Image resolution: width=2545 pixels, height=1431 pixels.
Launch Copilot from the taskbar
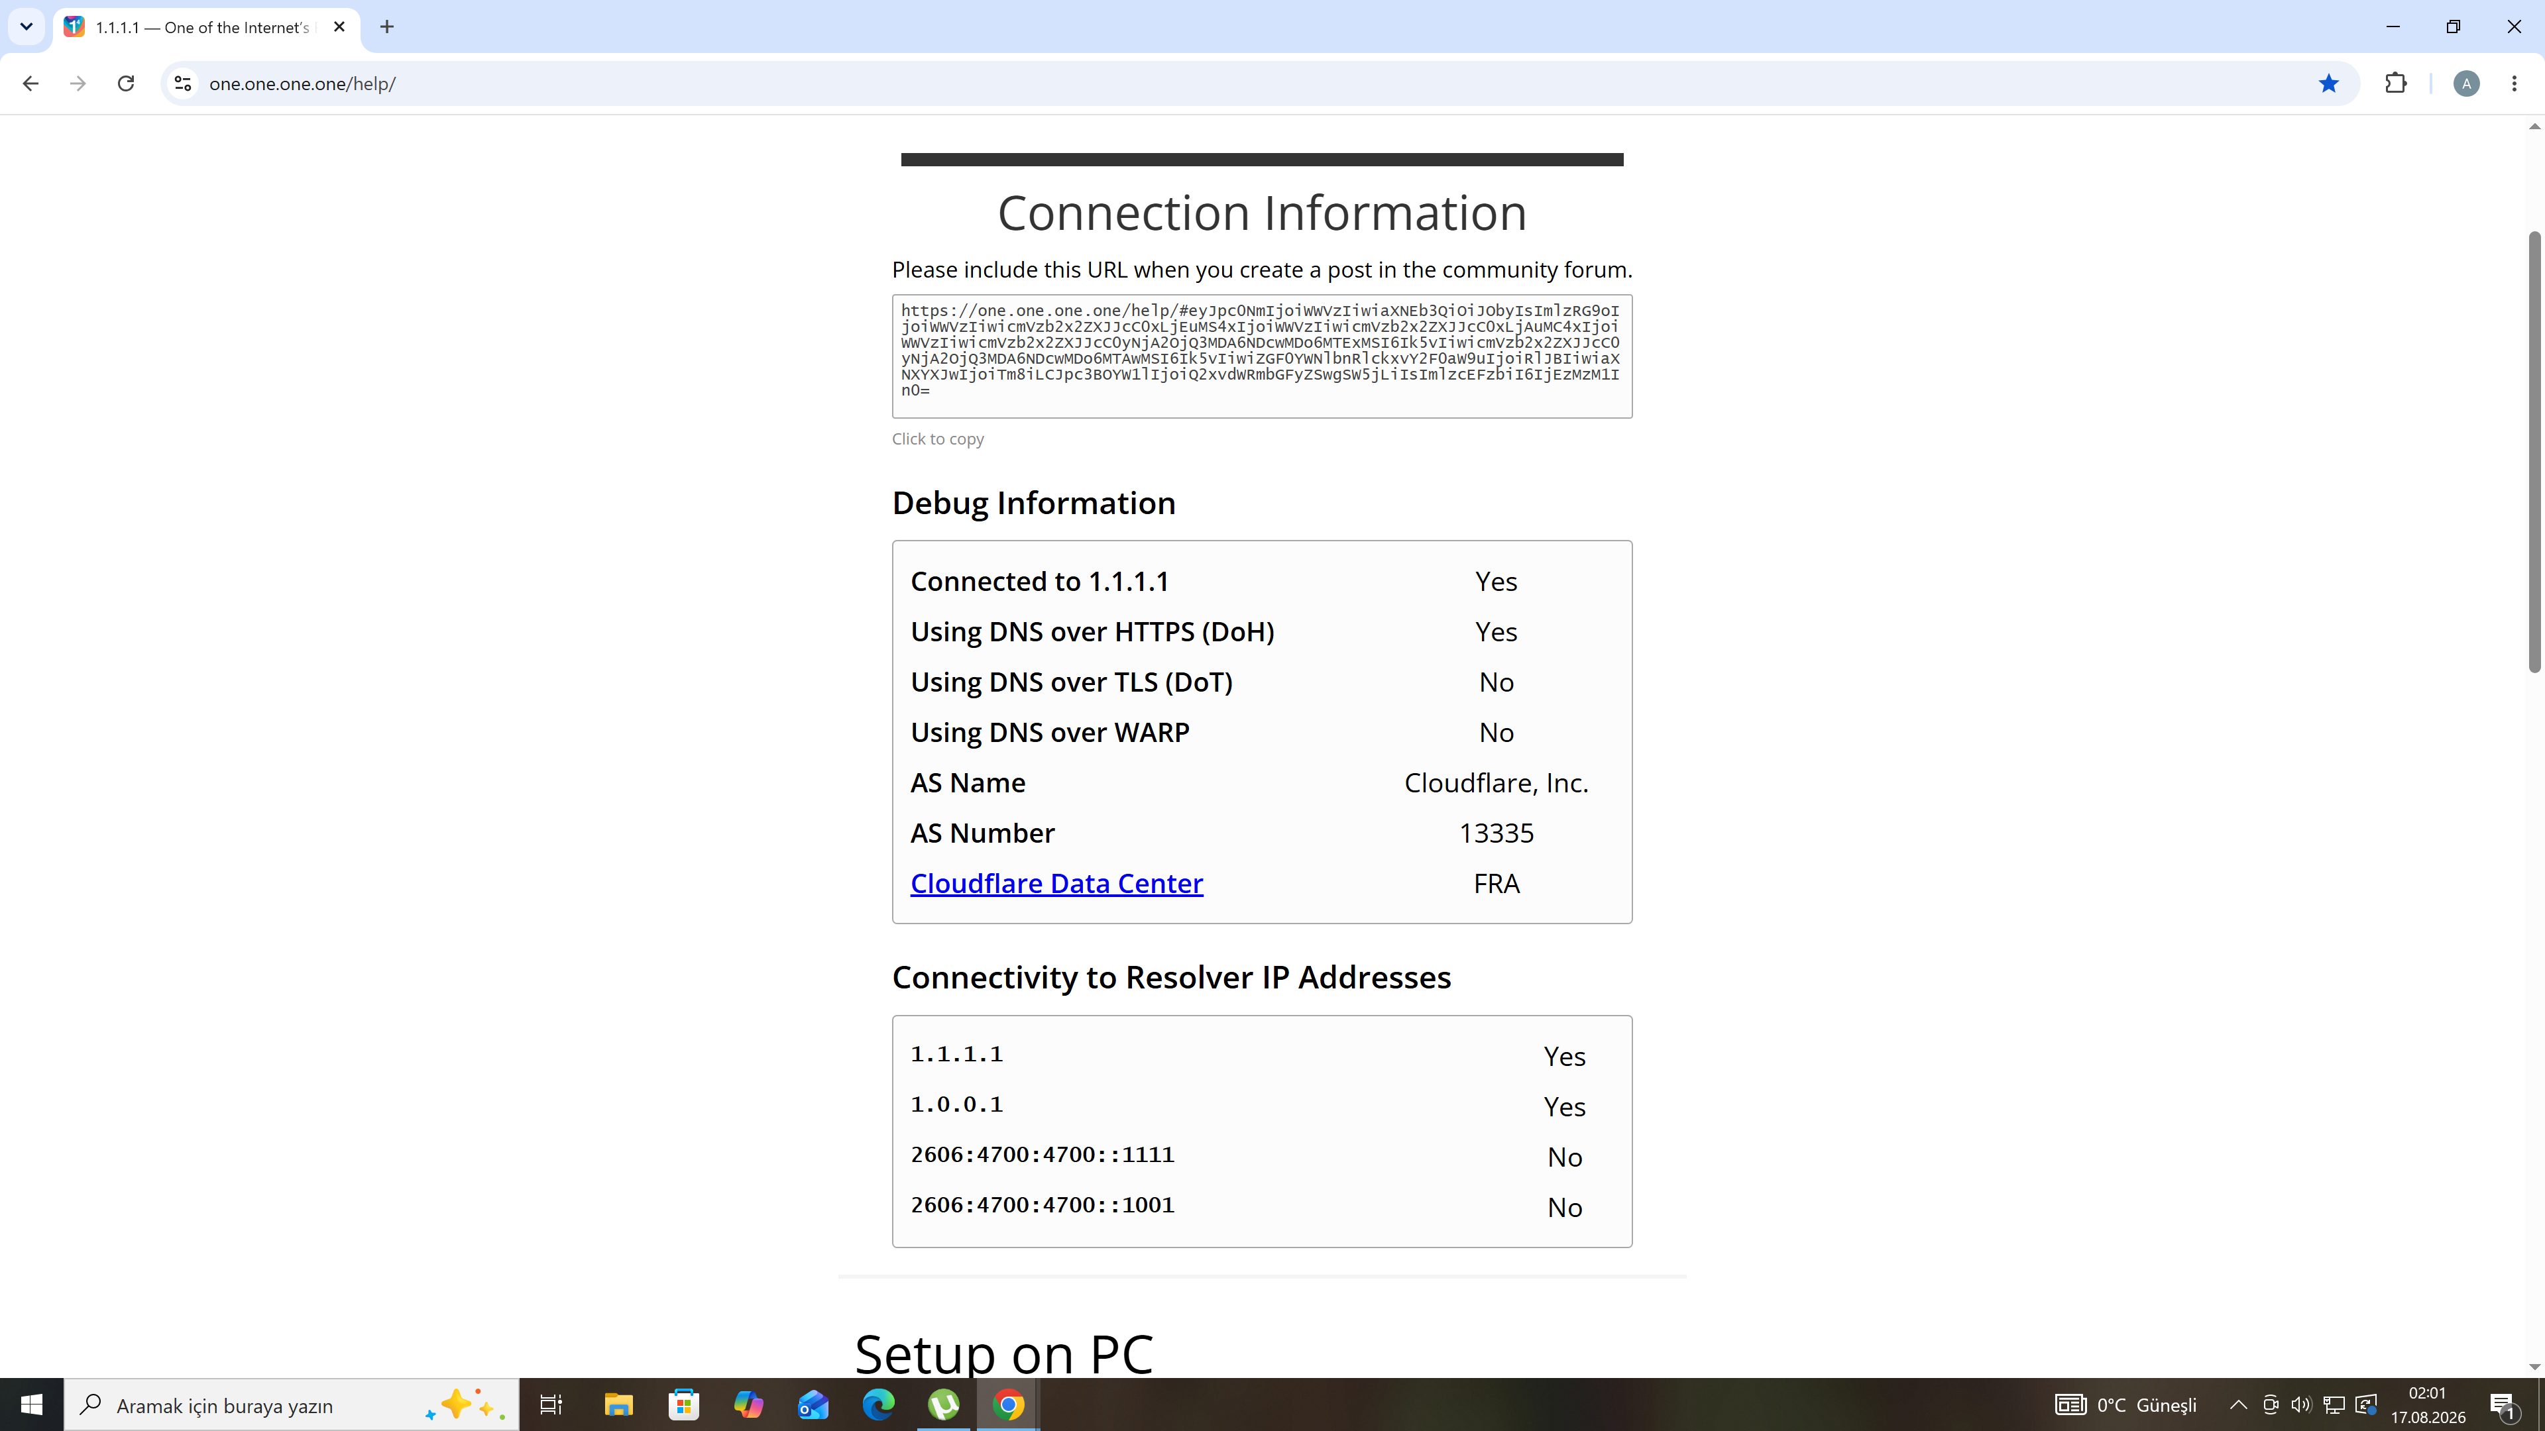pos(749,1404)
